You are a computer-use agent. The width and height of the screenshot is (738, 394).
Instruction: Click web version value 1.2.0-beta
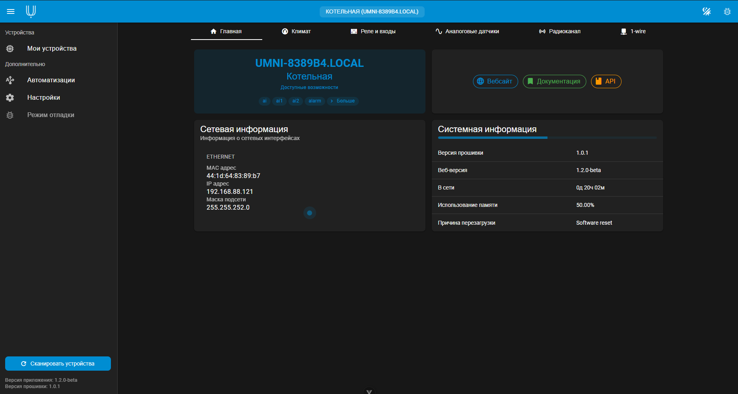coord(589,170)
